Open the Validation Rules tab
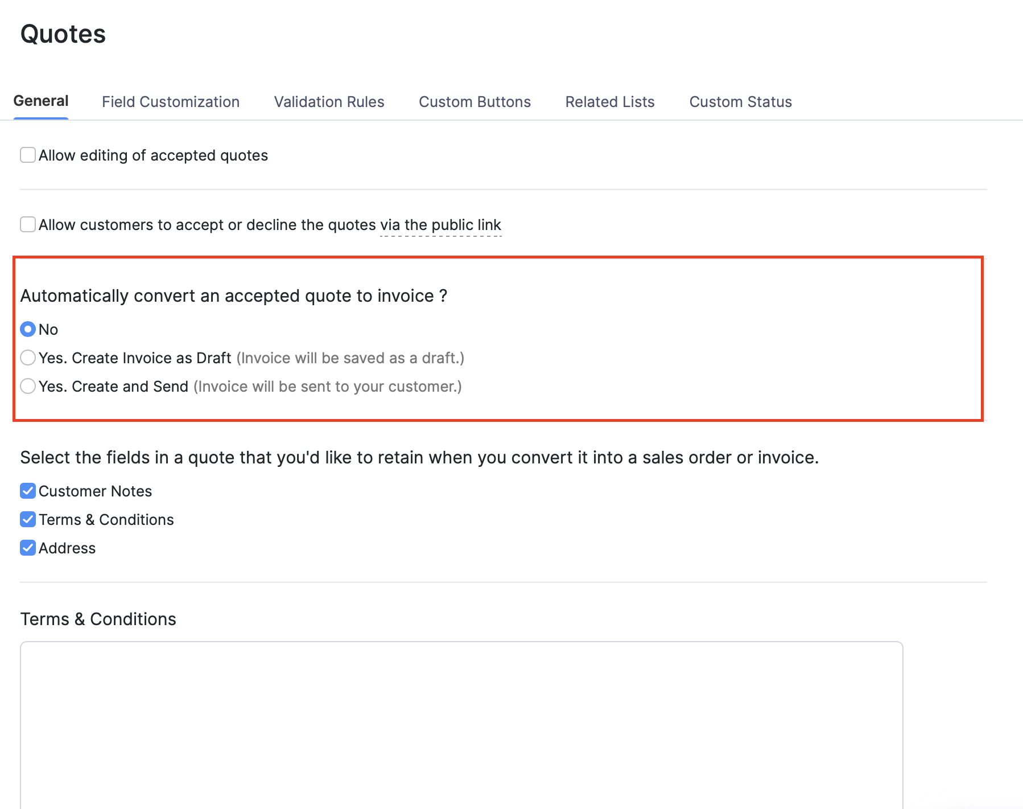Image resolution: width=1023 pixels, height=809 pixels. (x=329, y=101)
